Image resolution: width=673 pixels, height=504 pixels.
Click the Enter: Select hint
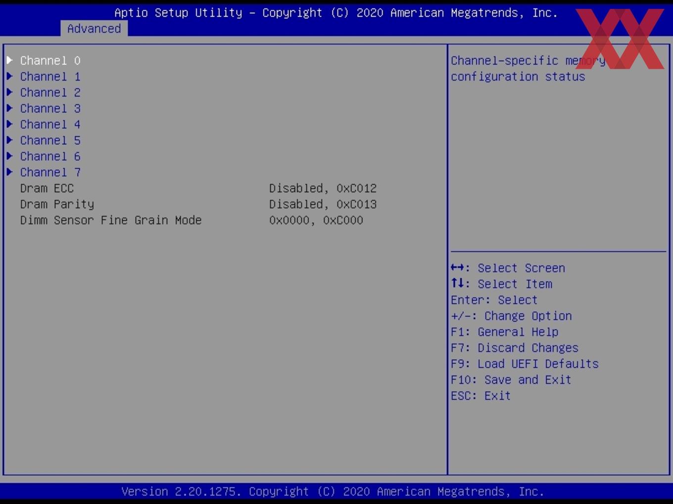pyautogui.click(x=494, y=300)
